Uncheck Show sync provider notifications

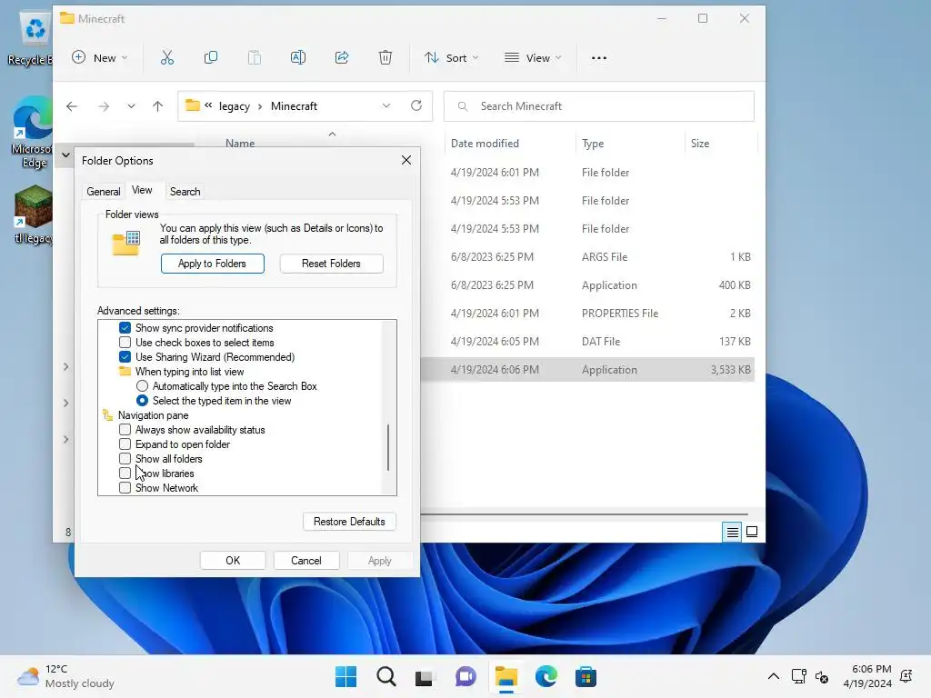pyautogui.click(x=125, y=327)
